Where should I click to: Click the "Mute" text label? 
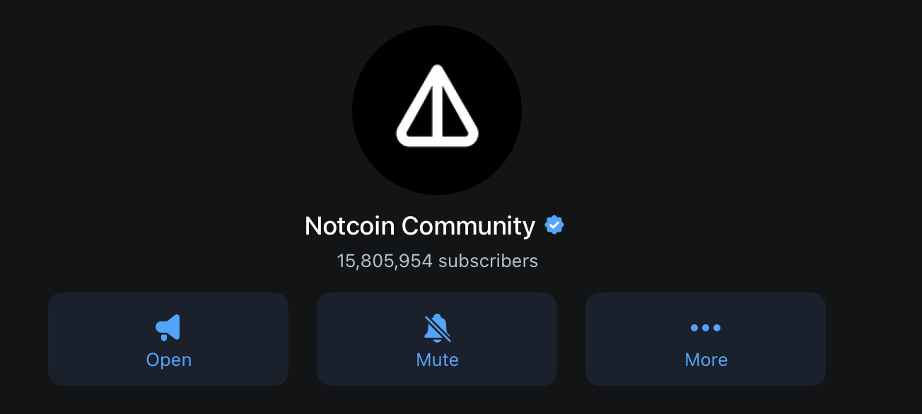[437, 360]
